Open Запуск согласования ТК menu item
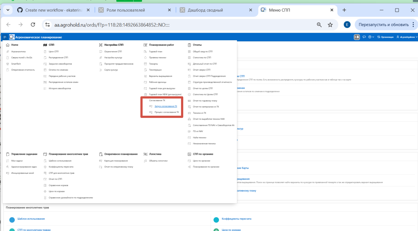Viewport: 418px width, 231px height. pyautogui.click(x=166, y=106)
